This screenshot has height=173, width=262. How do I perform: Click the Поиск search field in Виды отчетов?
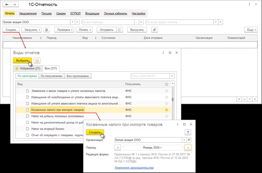pyautogui.click(x=150, y=76)
